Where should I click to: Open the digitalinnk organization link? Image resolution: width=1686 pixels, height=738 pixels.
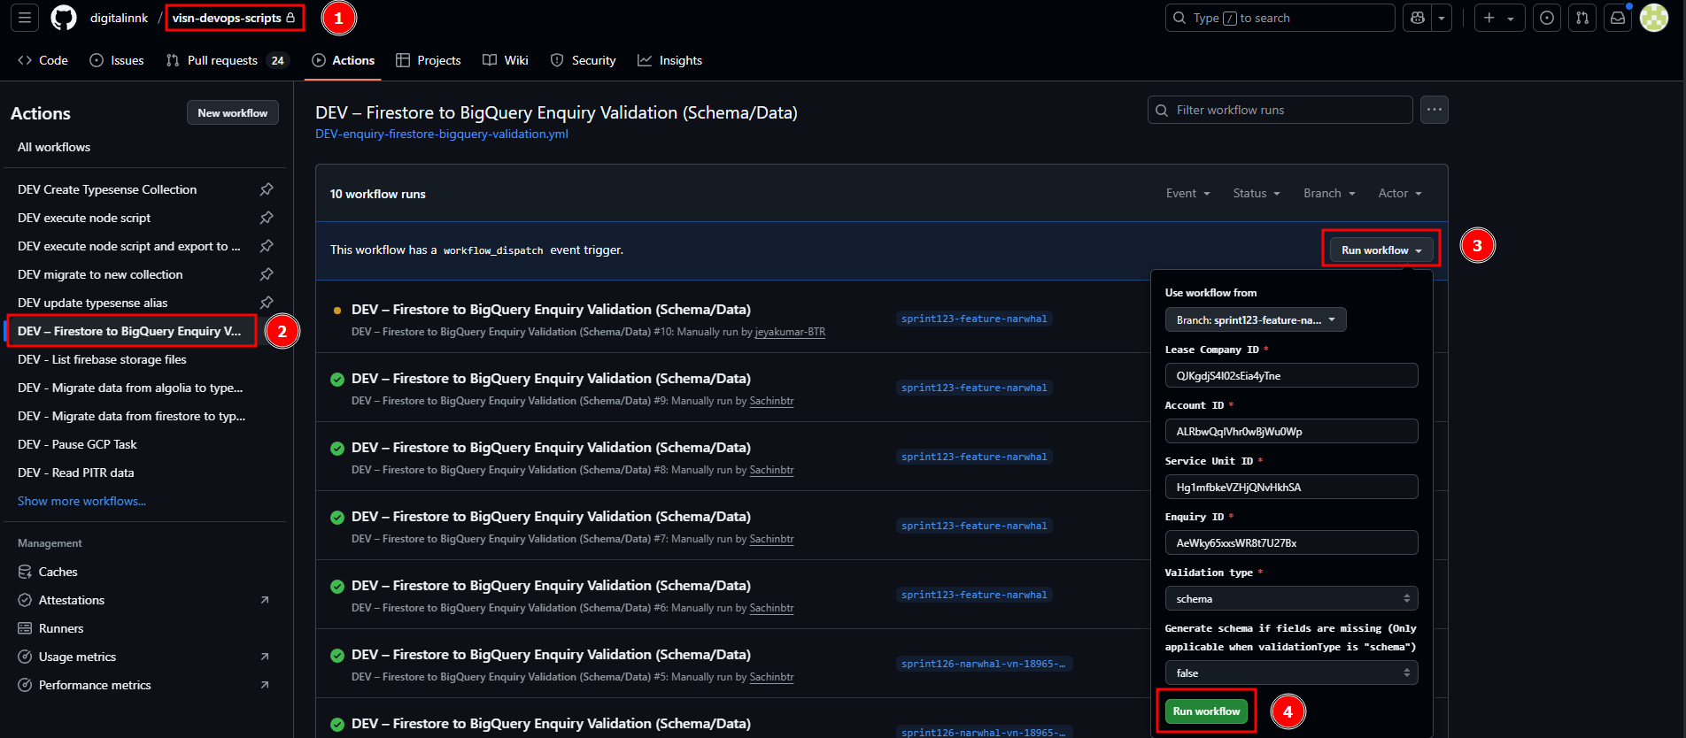pyautogui.click(x=119, y=18)
